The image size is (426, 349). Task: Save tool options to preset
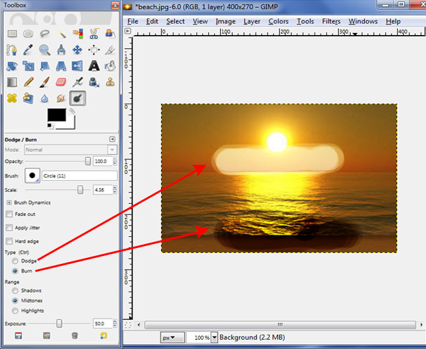(x=18, y=336)
